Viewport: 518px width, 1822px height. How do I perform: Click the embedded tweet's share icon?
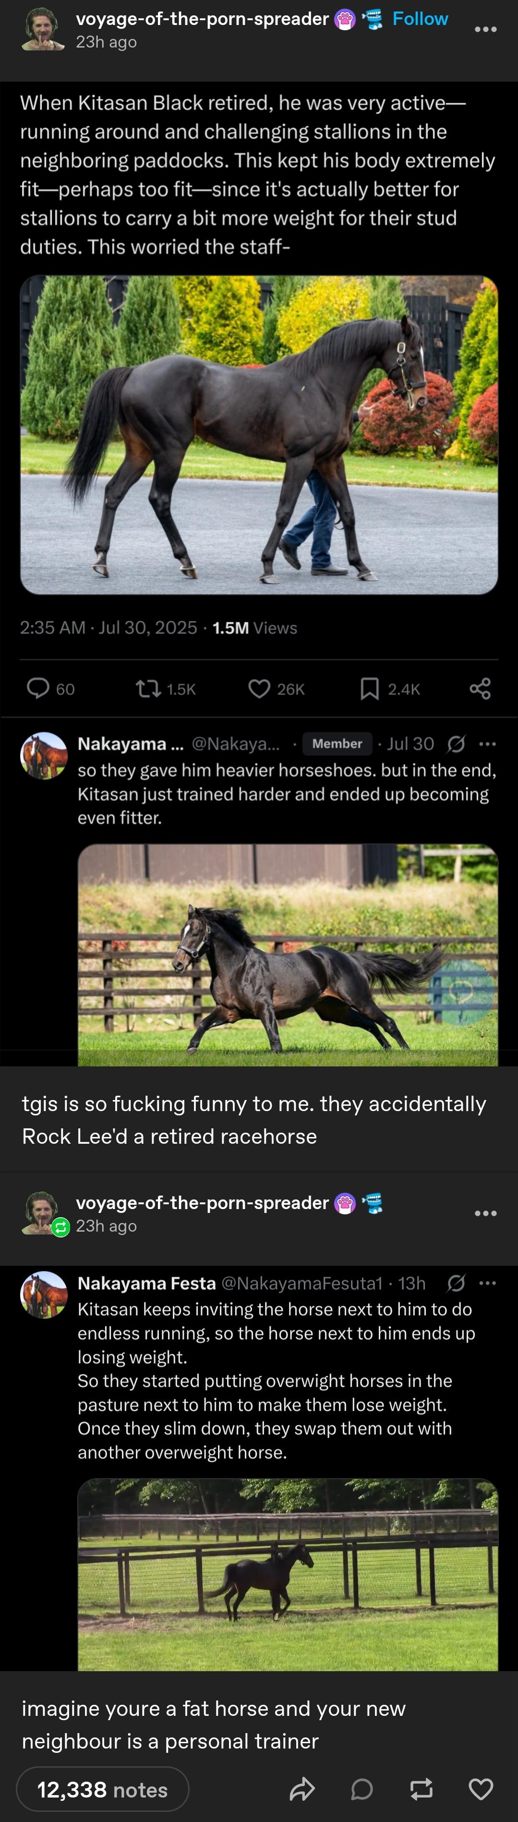480,688
